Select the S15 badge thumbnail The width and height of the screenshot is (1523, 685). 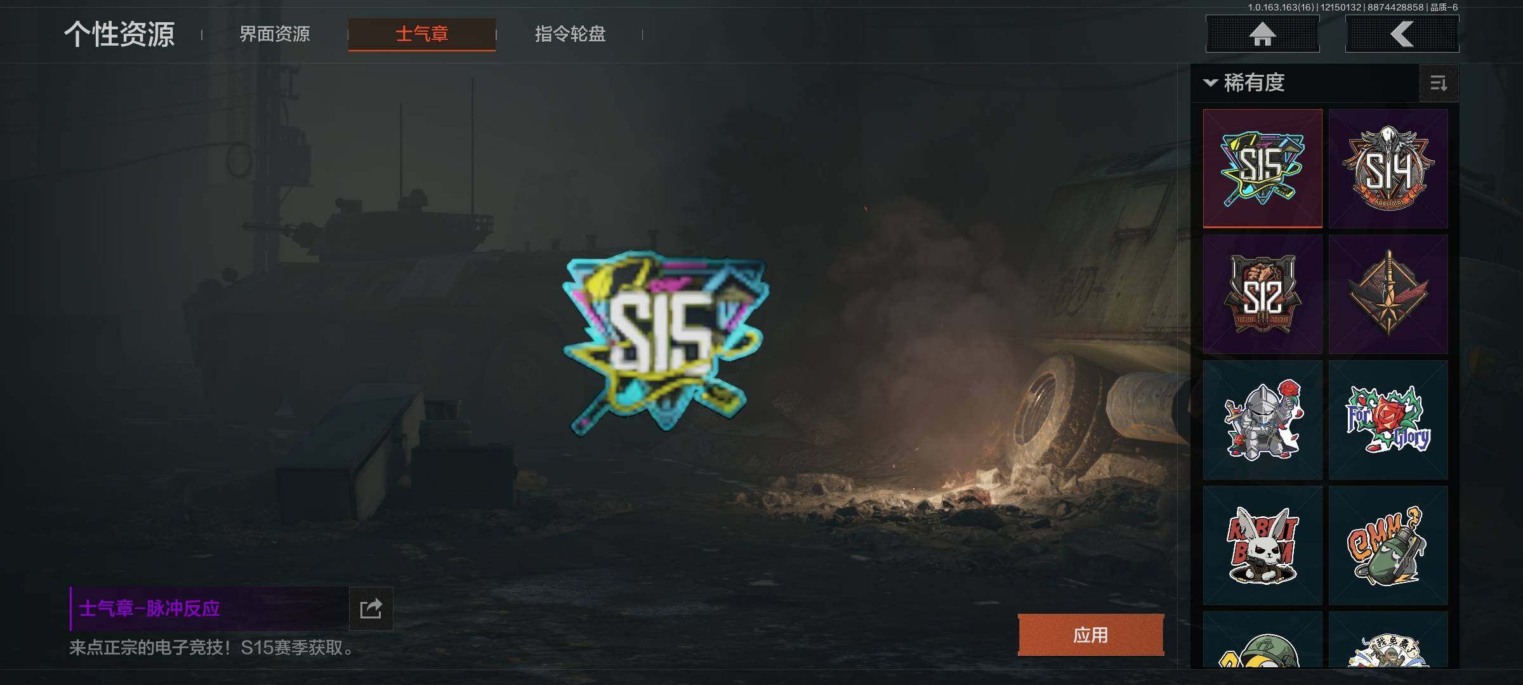point(1262,168)
